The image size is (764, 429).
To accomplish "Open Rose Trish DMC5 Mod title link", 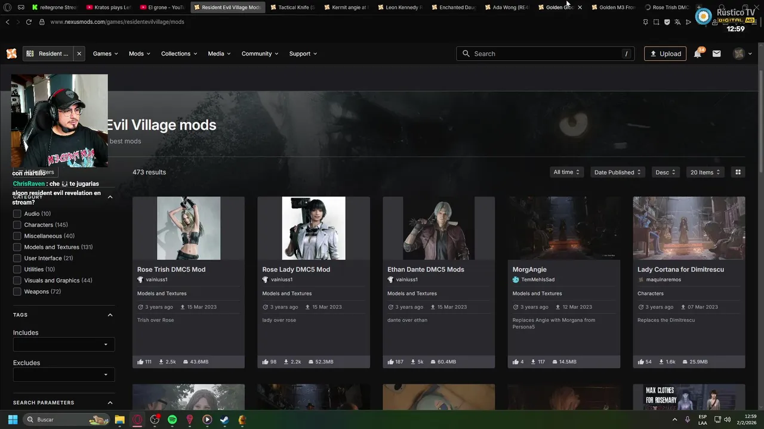I will [171, 269].
